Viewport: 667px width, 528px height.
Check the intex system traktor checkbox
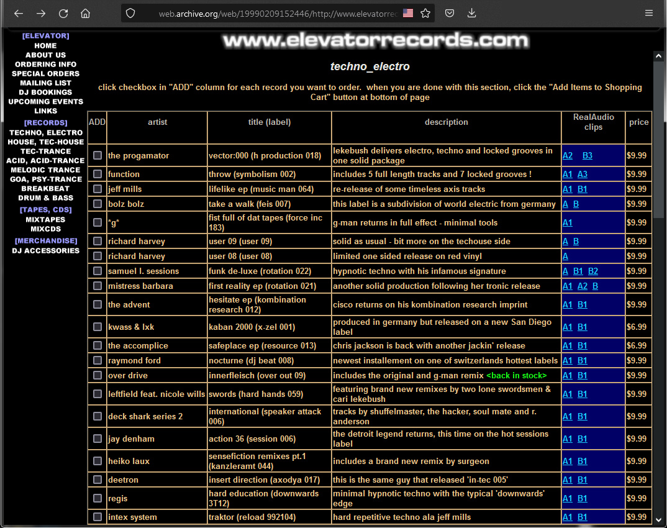coord(98,517)
